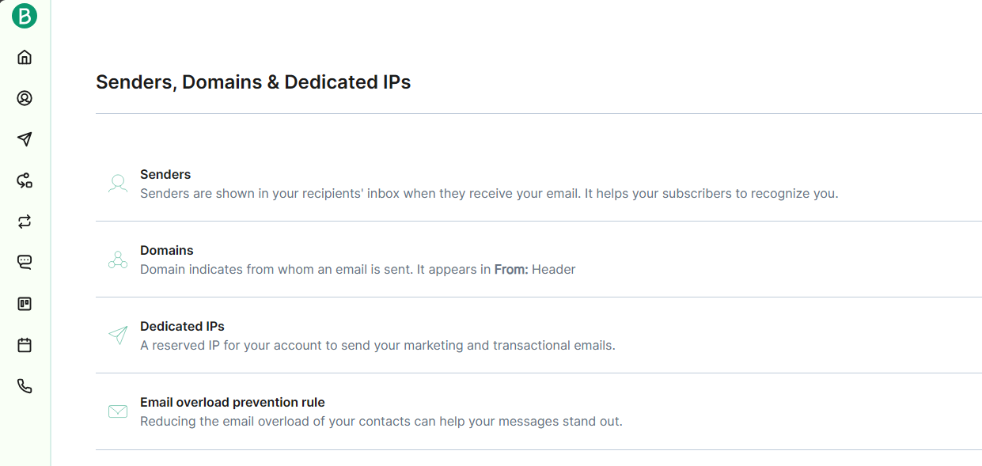
Task: Go to the Home dashboard icon
Action: (x=25, y=57)
